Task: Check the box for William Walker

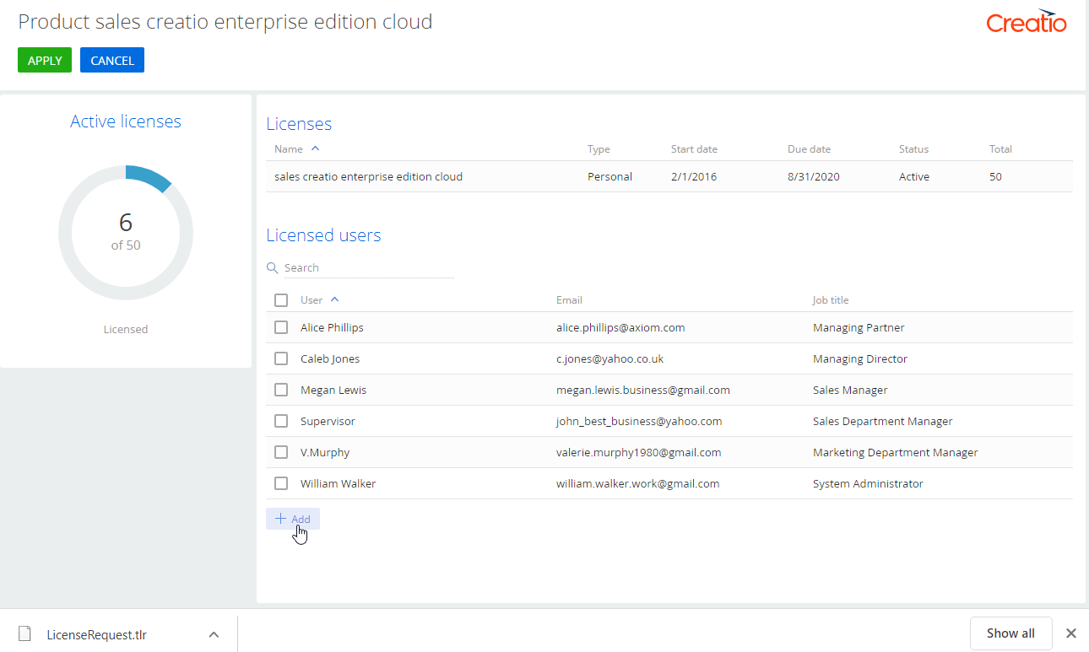Action: [x=281, y=483]
